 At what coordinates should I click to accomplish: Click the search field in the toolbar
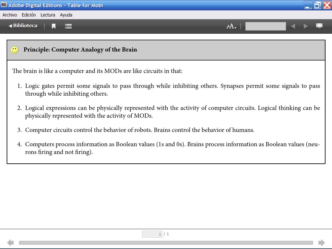(266, 26)
